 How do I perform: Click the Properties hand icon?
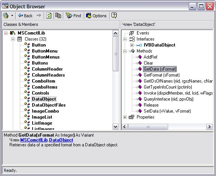[131, 117]
